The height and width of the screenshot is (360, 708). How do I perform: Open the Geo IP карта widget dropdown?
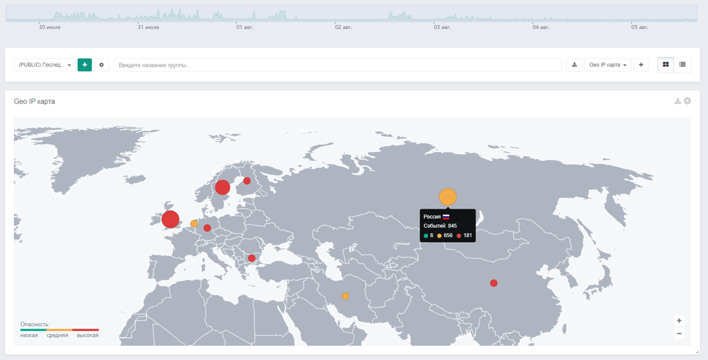click(608, 65)
